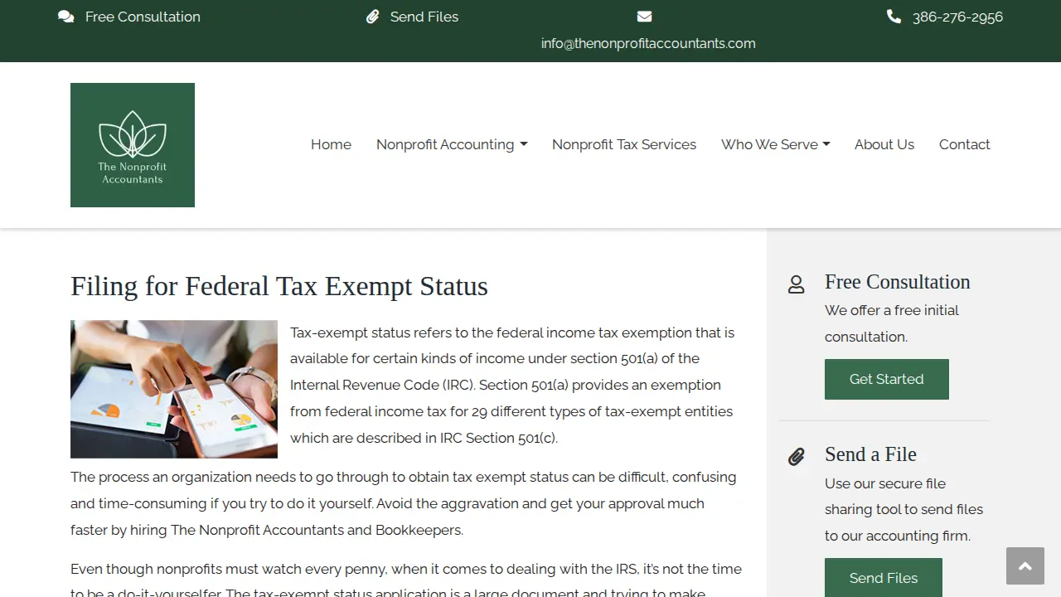Screen dimensions: 1061x597
Task: Click the Send Files link in top bar
Action: 424,17
